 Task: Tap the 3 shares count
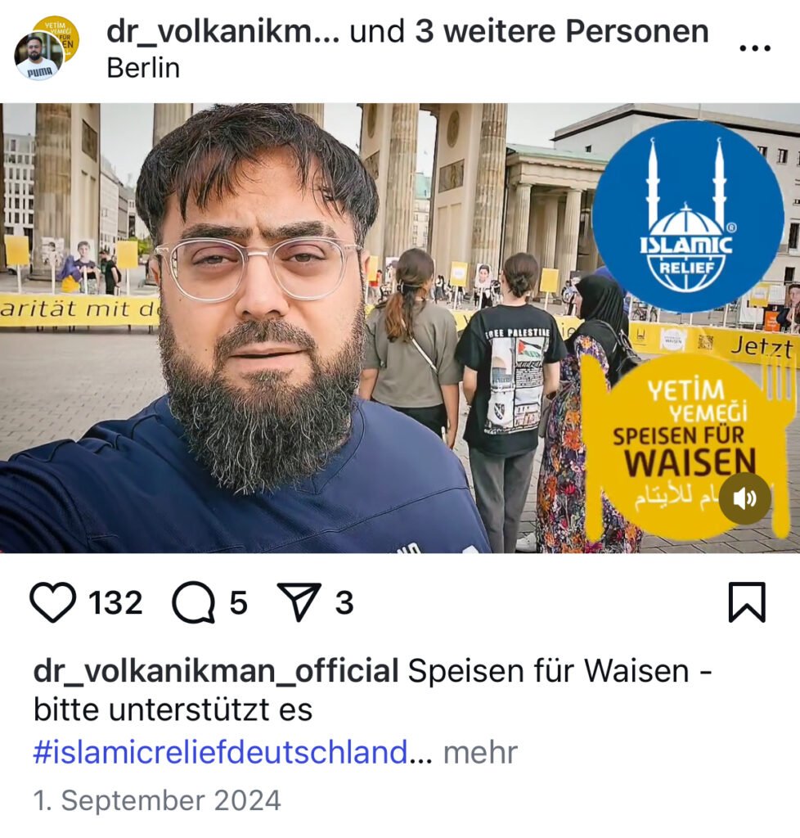344,603
